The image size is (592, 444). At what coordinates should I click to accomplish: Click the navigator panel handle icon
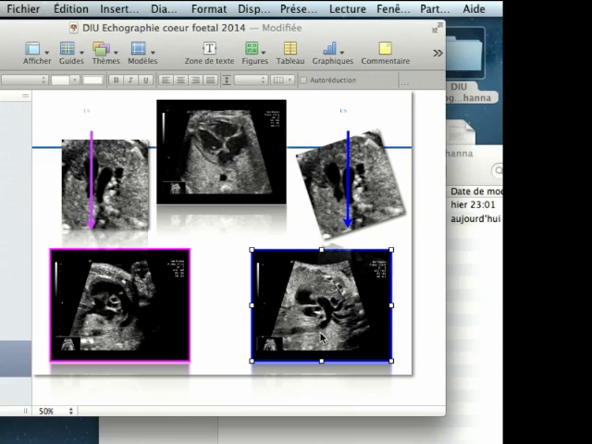tap(25, 96)
